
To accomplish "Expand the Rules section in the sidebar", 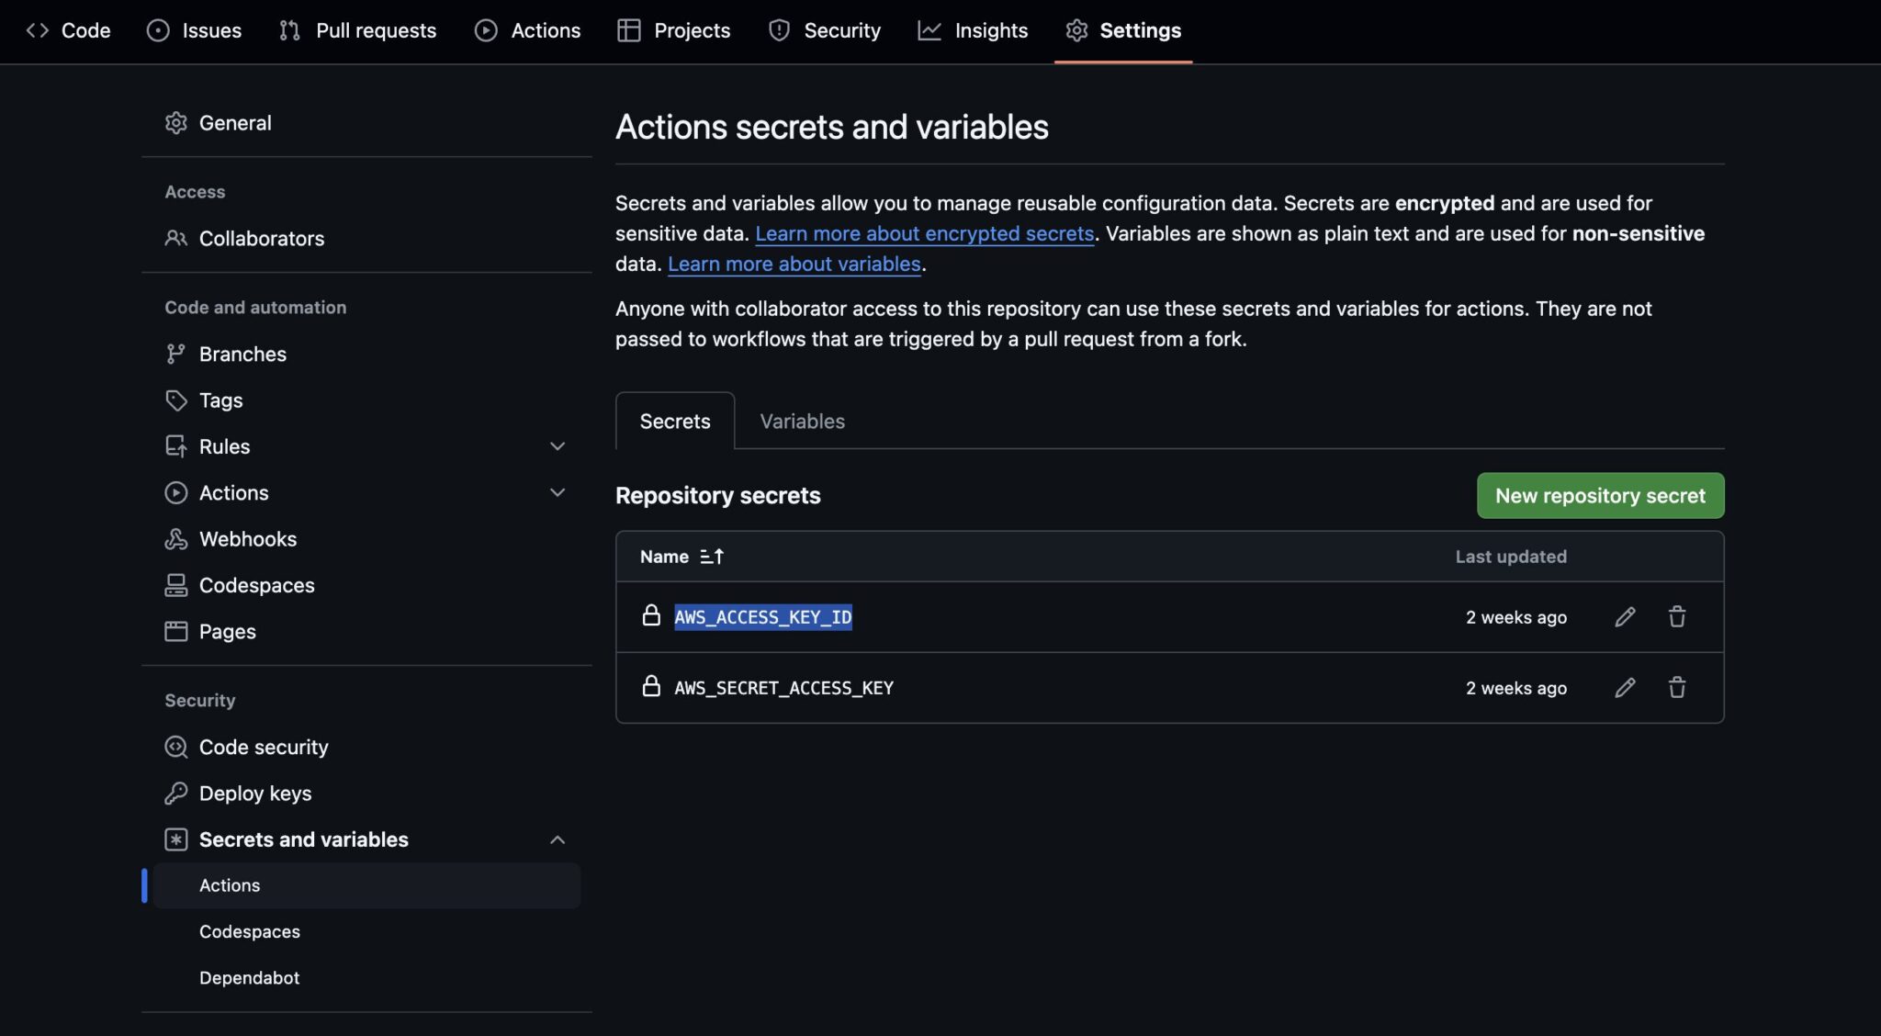I will point(558,445).
